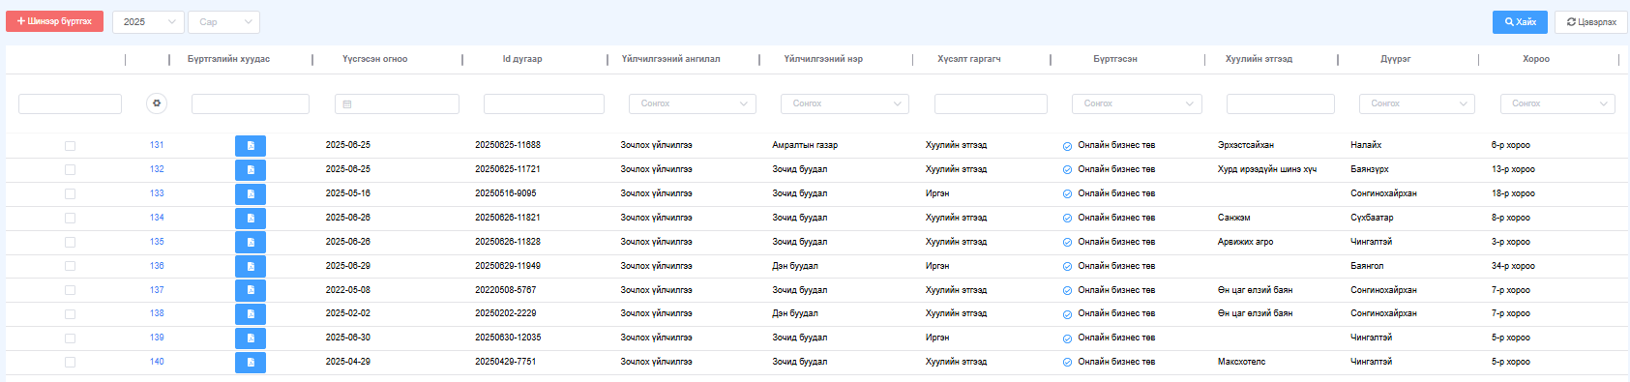Screen dimensions: 1630x382
Task: Open registration page document icon for row 131
Action: [x=251, y=146]
